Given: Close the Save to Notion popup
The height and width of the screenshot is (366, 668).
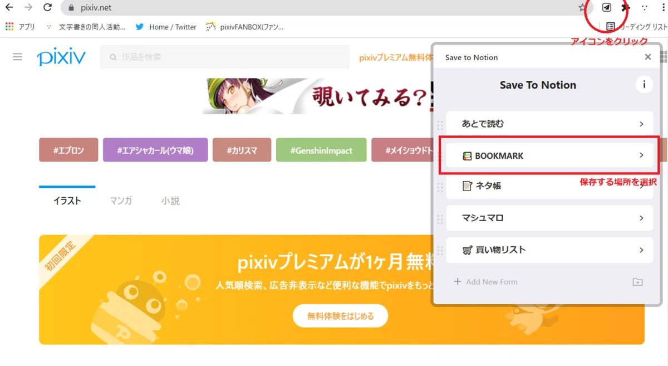Looking at the screenshot, I should click(x=648, y=57).
